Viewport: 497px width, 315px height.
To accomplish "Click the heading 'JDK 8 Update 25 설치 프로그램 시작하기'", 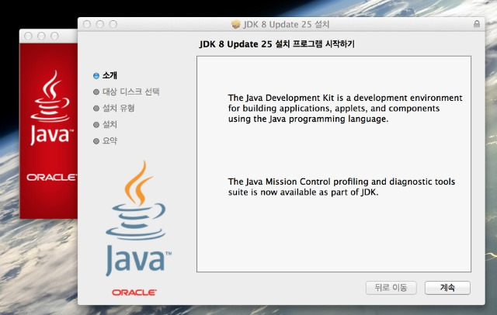I will pyautogui.click(x=276, y=44).
